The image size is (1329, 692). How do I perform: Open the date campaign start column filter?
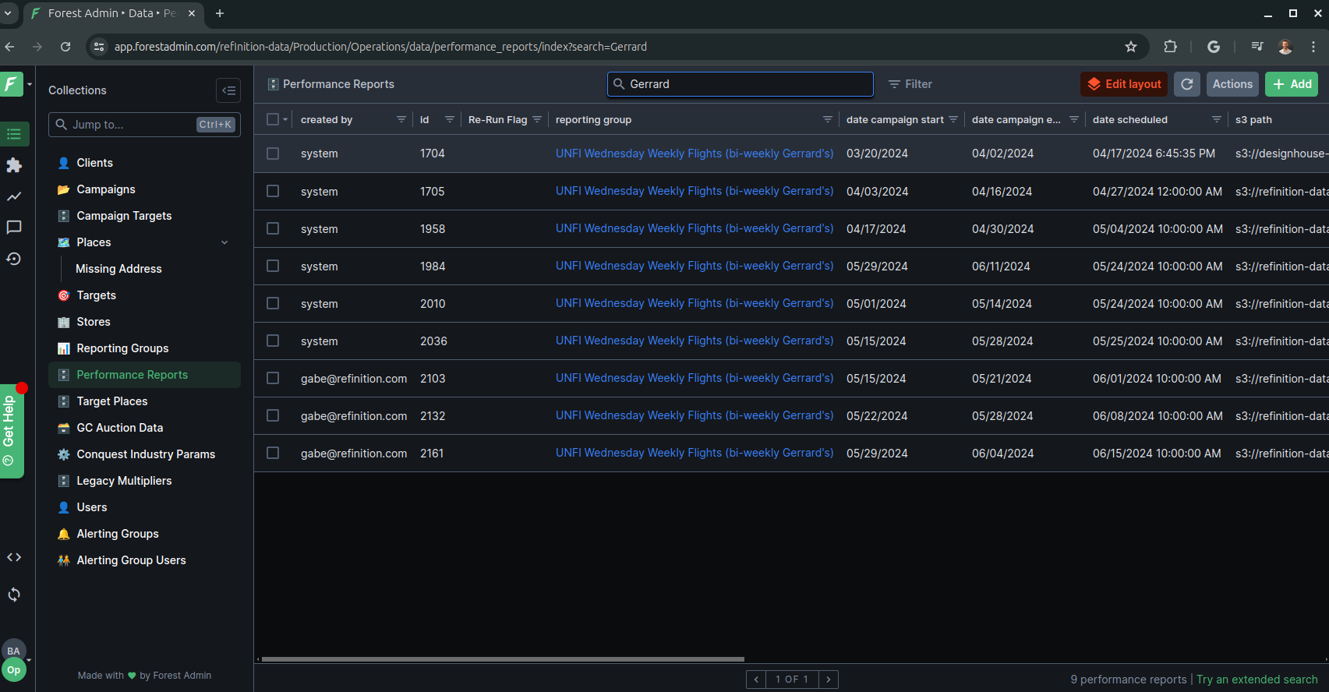953,119
